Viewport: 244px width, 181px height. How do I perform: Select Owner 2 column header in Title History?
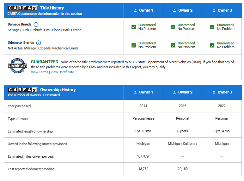click(x=183, y=10)
